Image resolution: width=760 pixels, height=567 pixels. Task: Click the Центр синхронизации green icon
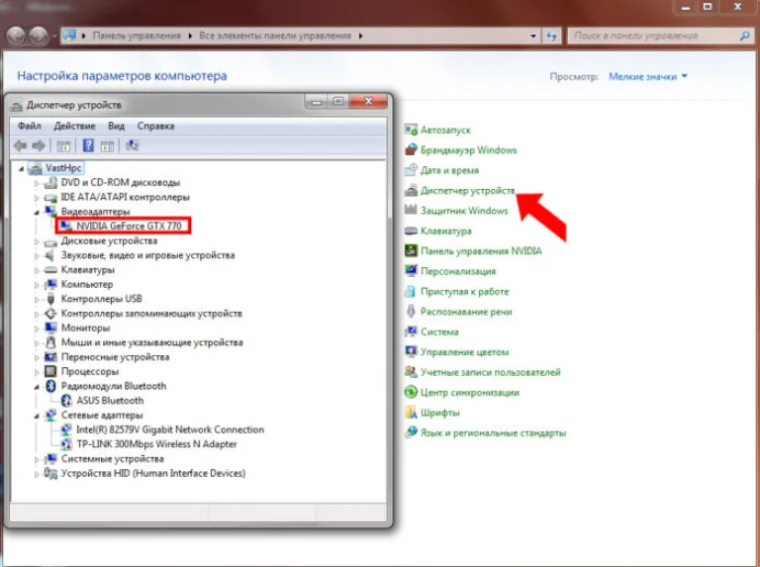pyautogui.click(x=411, y=392)
